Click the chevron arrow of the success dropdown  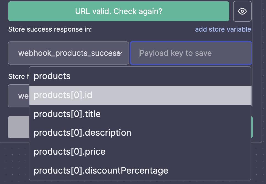[120, 53]
